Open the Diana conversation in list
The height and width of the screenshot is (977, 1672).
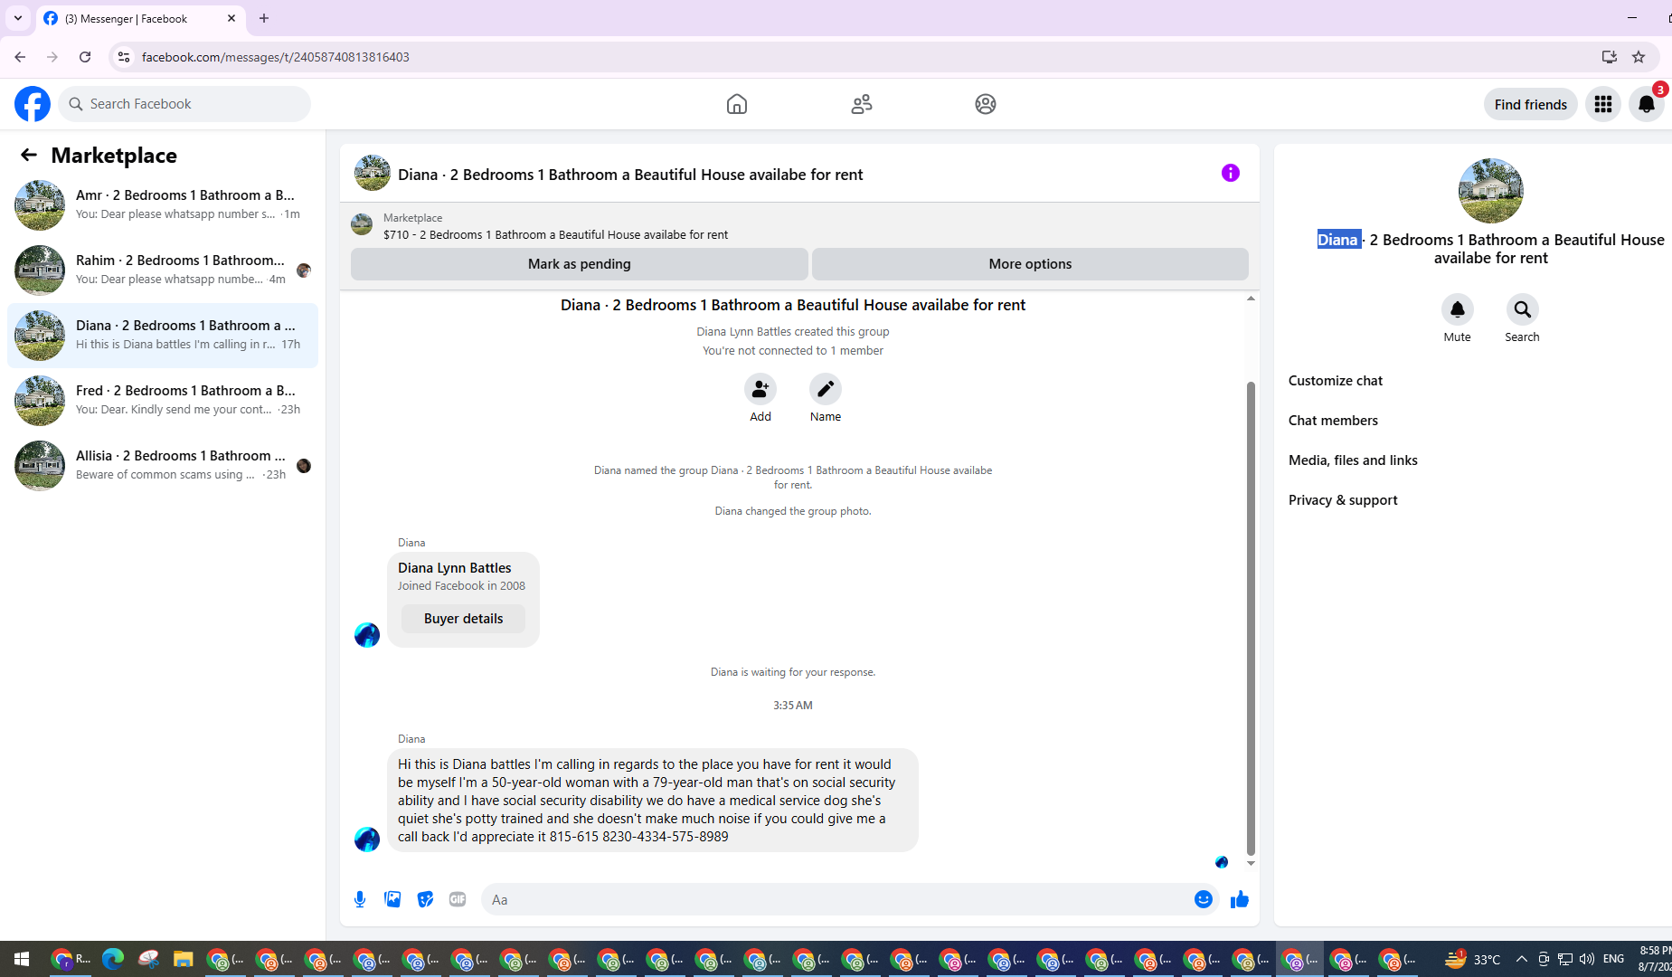click(x=163, y=336)
